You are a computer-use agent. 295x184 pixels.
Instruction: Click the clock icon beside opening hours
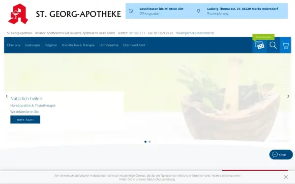(x=131, y=11)
